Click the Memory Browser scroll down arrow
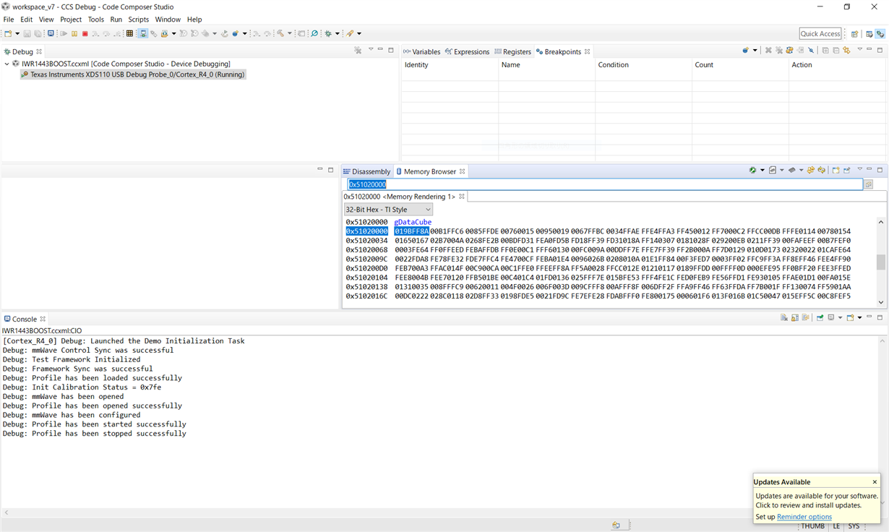This screenshot has height=532, width=889. 881,302
